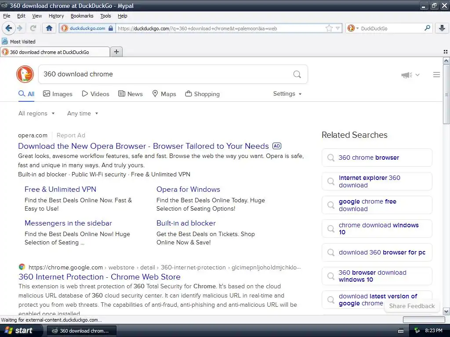
Task: Click the network tray icon beside clock
Action: pos(417,331)
